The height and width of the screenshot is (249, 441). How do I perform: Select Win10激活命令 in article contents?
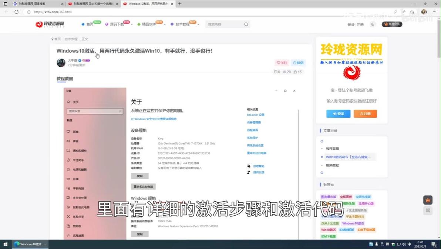point(348,157)
